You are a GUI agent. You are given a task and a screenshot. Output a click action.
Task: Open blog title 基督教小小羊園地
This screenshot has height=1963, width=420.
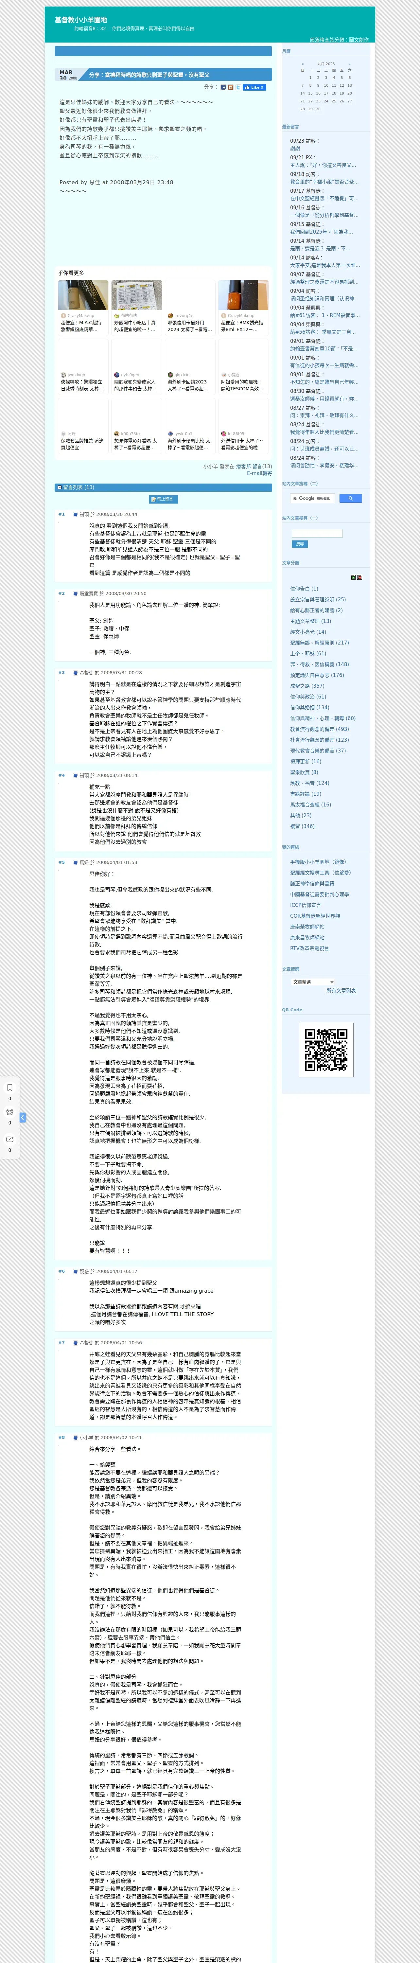(81, 20)
